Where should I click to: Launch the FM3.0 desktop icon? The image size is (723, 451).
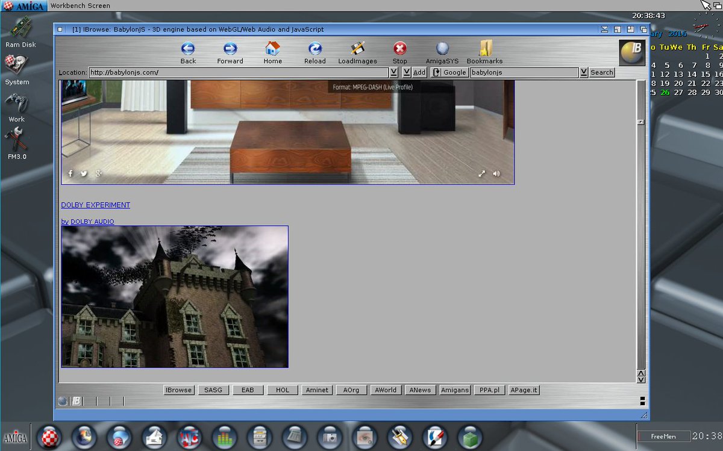pyautogui.click(x=16, y=140)
